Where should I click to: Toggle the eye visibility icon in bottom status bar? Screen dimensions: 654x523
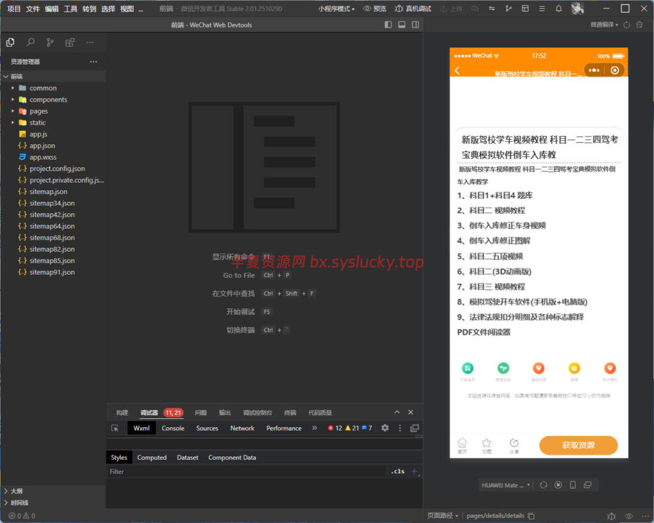[629, 516]
